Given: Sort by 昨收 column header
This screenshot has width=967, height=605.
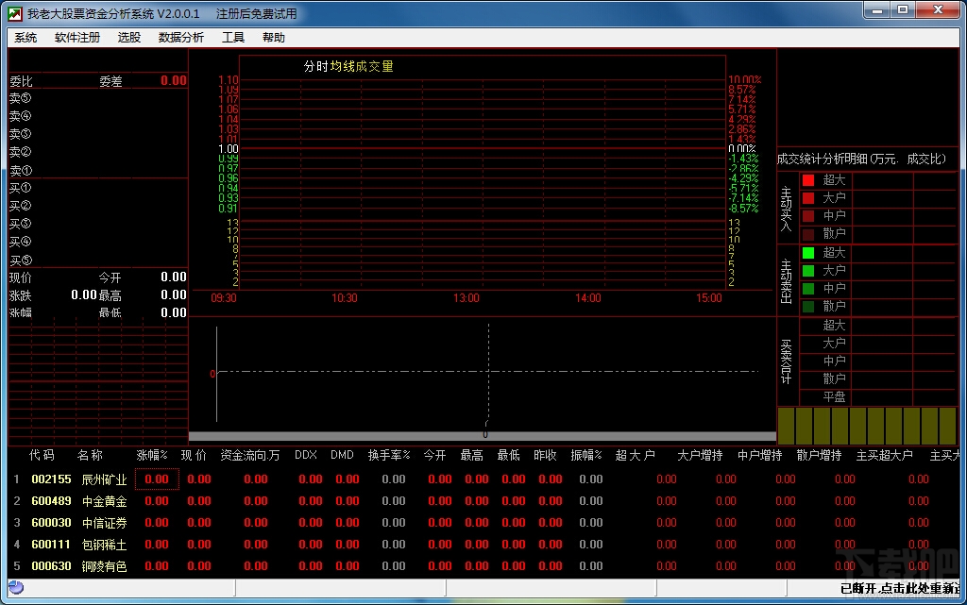Looking at the screenshot, I should point(545,455).
